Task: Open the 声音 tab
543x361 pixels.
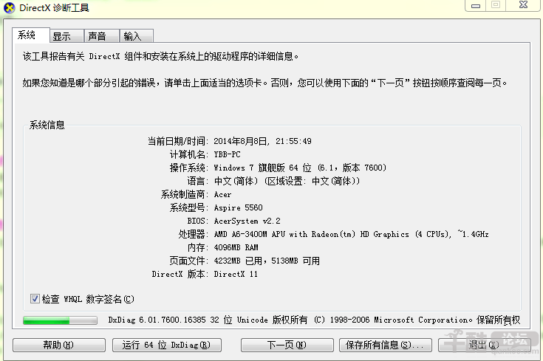Action: [102, 36]
